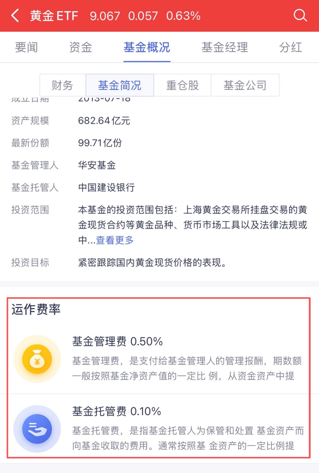Select the 基金概况 tab
Viewport: 319px width, 473px height.
[x=147, y=47]
